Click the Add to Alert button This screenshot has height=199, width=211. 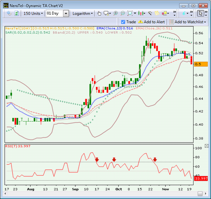[x=151, y=22]
